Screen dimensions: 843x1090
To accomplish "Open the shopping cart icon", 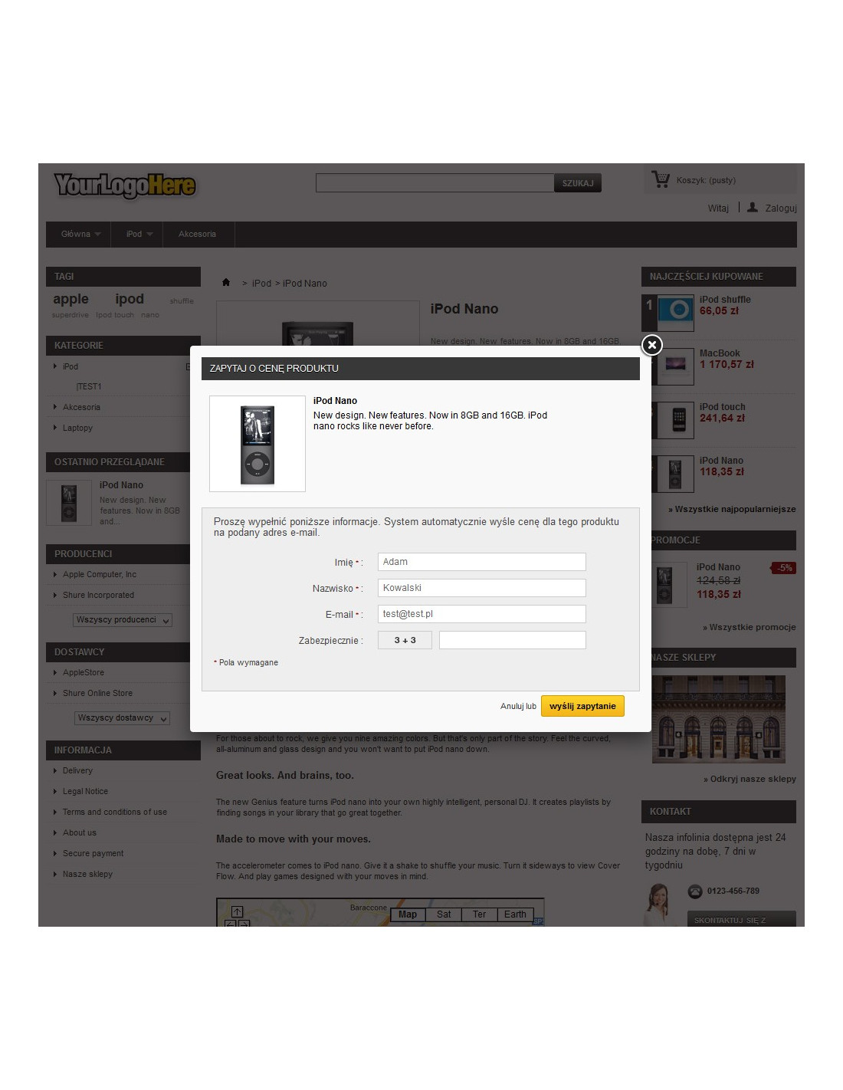I will coord(660,179).
